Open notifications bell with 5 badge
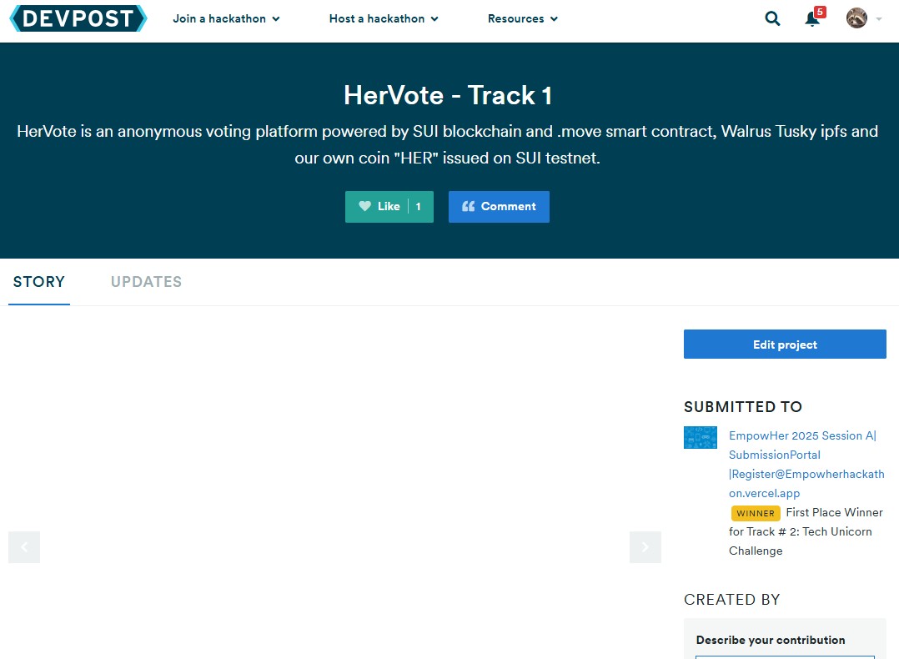This screenshot has height=659, width=899. coord(814,18)
